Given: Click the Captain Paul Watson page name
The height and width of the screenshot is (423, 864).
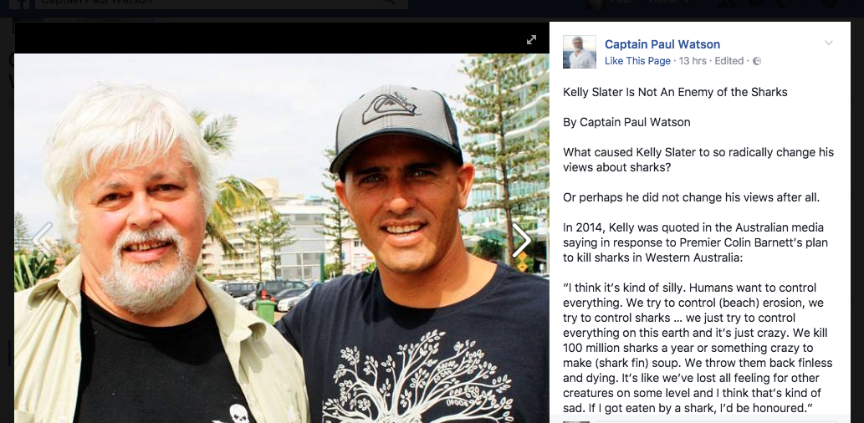Looking at the screenshot, I should (x=662, y=44).
